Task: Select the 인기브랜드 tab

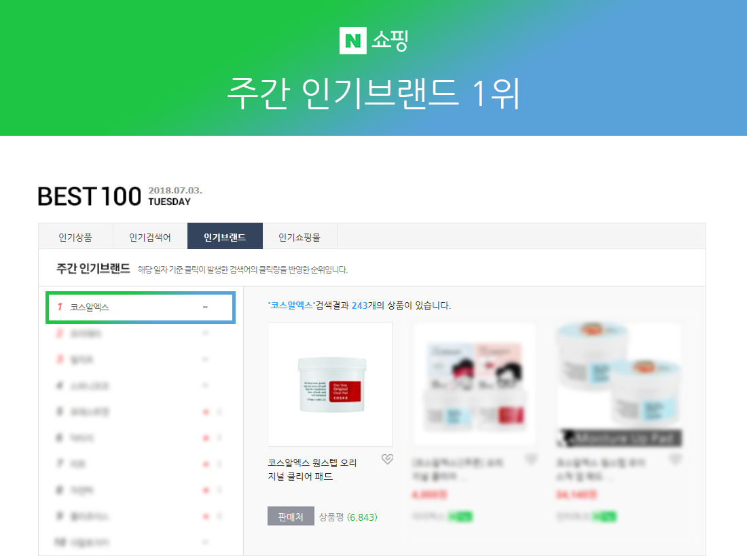Action: point(225,237)
